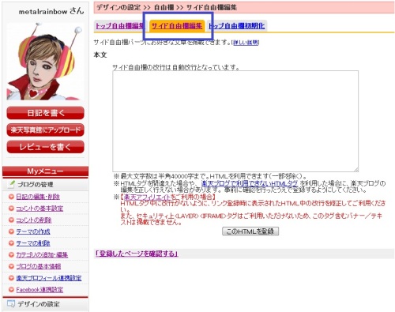
Task: Click the breadcrumb デザインの設定 >> 自由欄 text
Action: pyautogui.click(x=135, y=8)
